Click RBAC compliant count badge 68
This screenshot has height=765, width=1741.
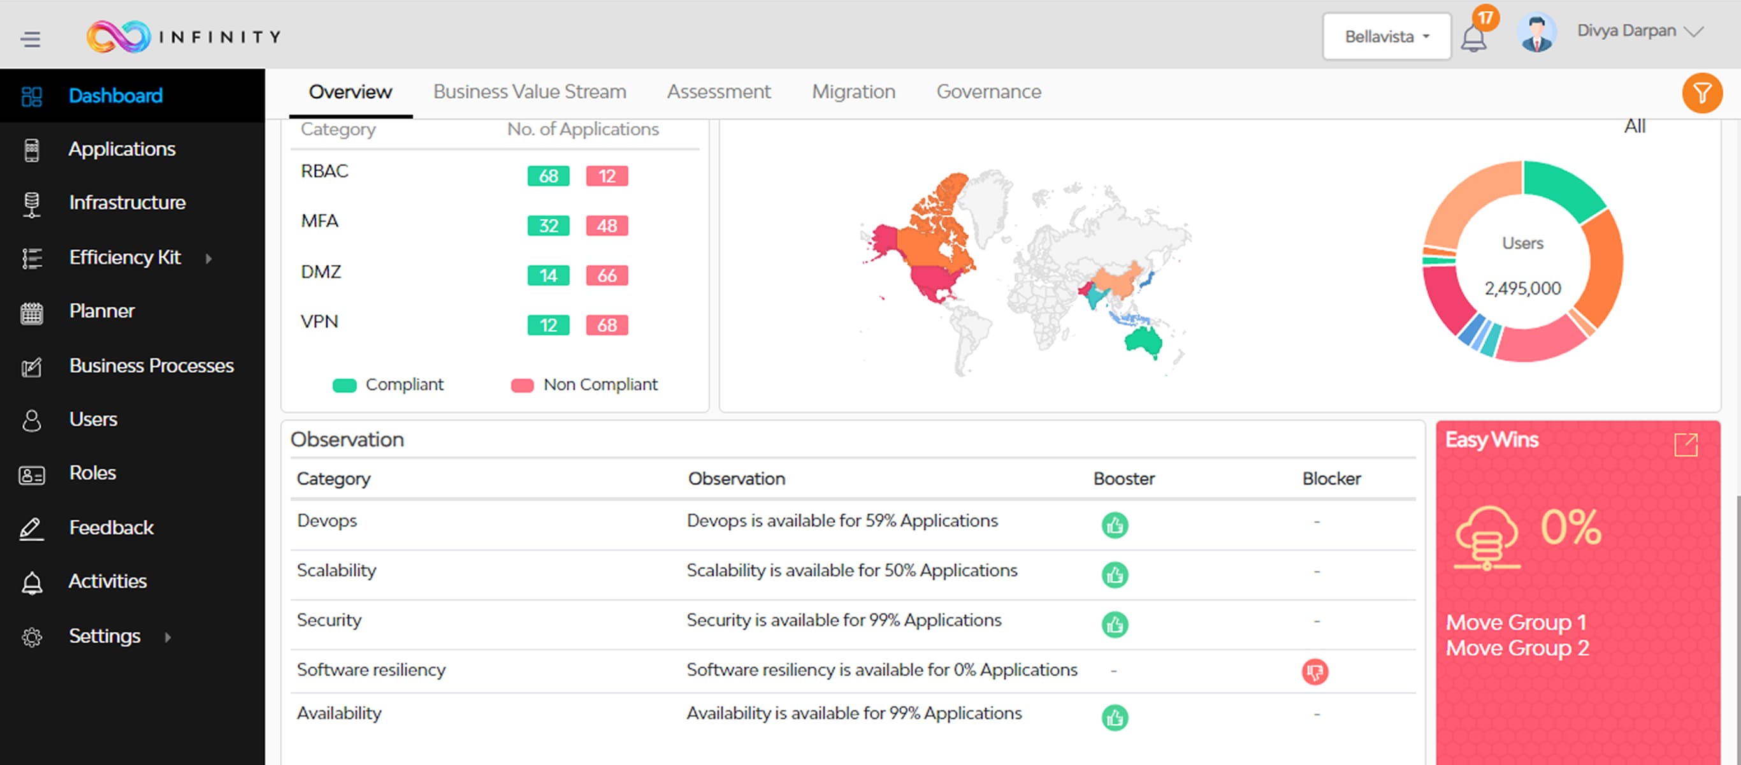548,176
